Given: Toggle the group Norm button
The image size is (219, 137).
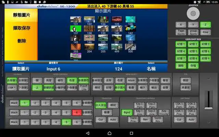Looking at the screenshot, I should coord(193,32).
